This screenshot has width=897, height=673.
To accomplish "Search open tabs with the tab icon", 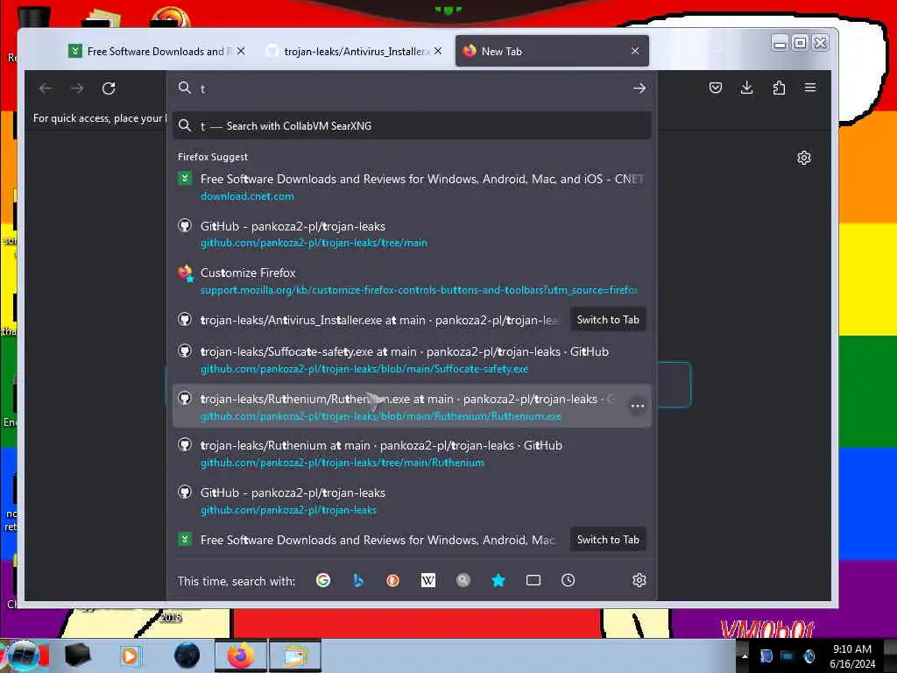I will 533,580.
